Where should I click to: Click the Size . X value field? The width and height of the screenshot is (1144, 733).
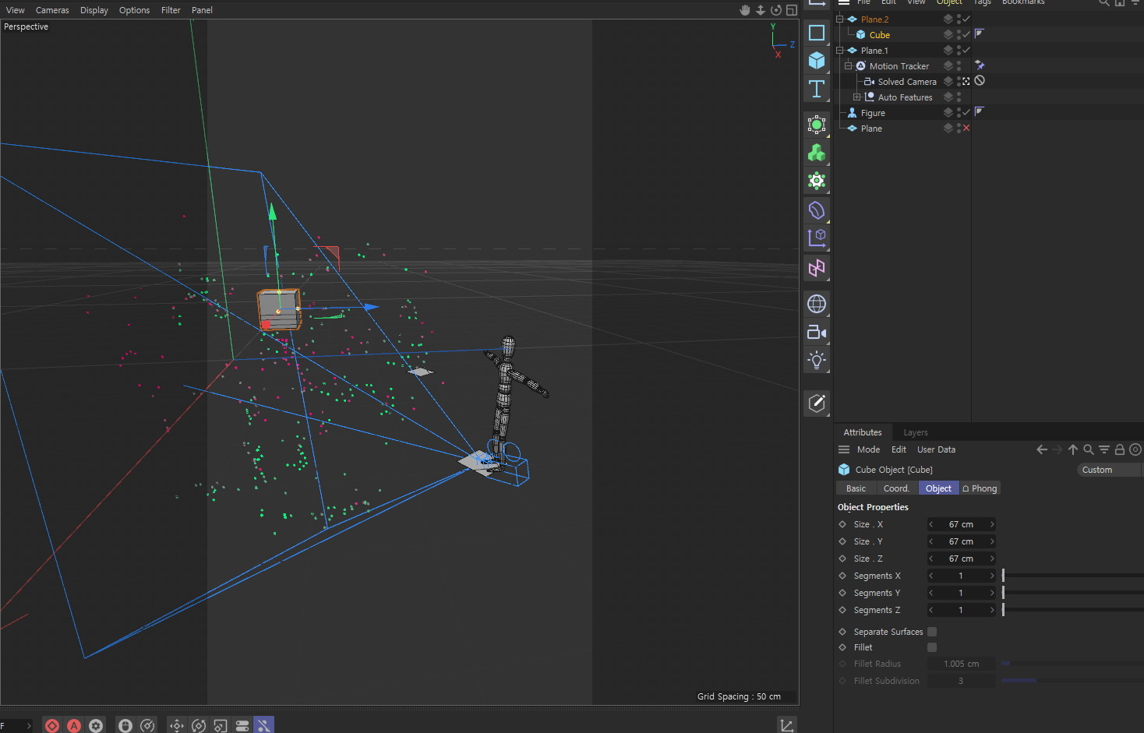961,524
